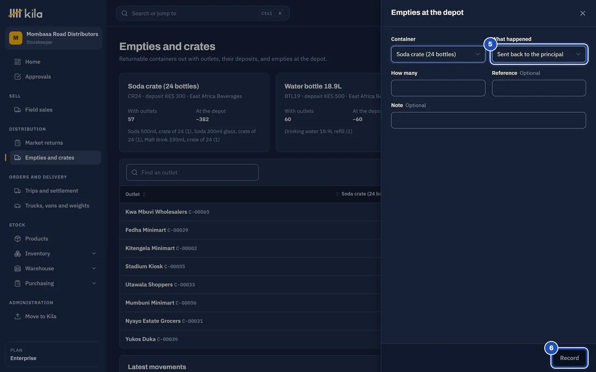Expand the Warehouse section chevron
This screenshot has width=596, height=372.
94,268
